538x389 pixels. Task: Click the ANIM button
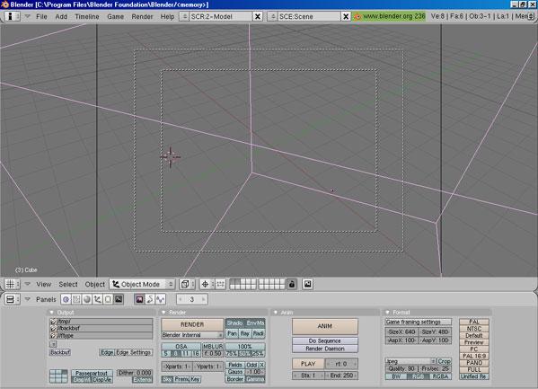(325, 326)
